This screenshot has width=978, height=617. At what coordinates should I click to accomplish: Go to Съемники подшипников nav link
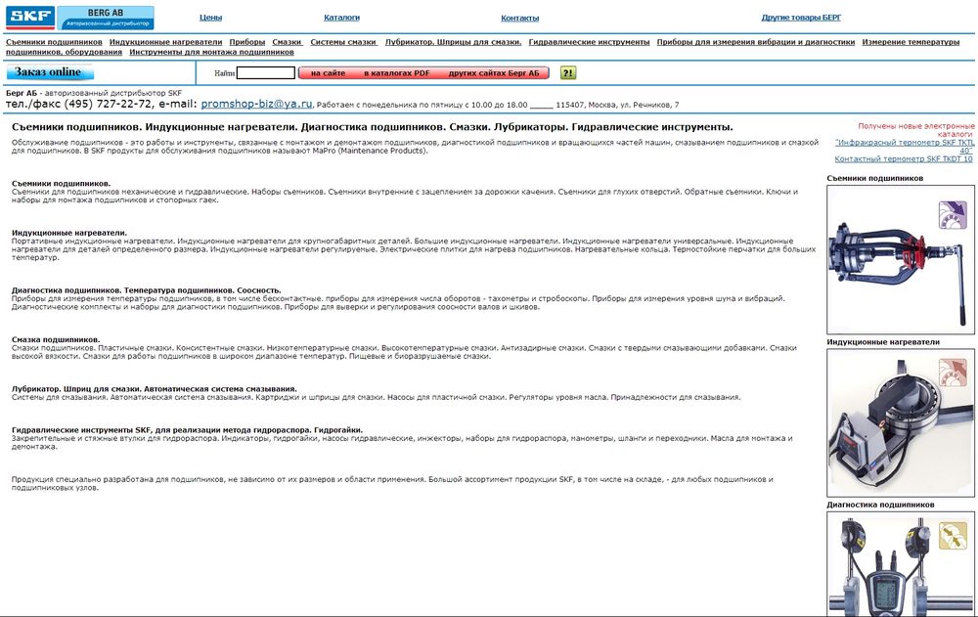54,42
